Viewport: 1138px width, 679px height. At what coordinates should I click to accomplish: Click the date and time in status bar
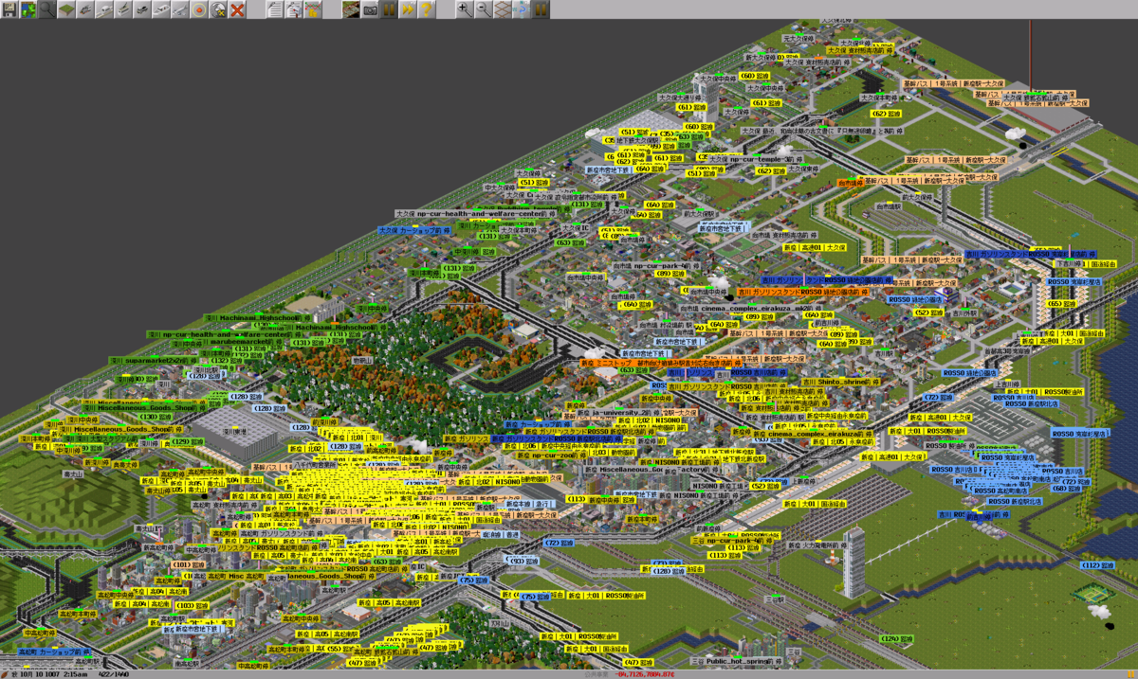[48, 673]
